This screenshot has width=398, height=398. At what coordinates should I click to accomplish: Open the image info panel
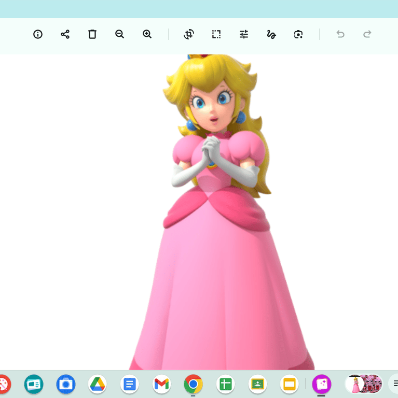(37, 34)
